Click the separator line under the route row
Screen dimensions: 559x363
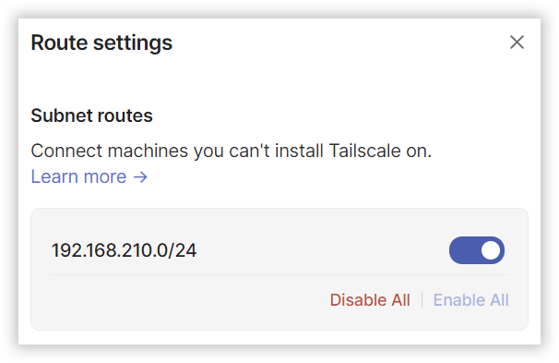[279, 275]
